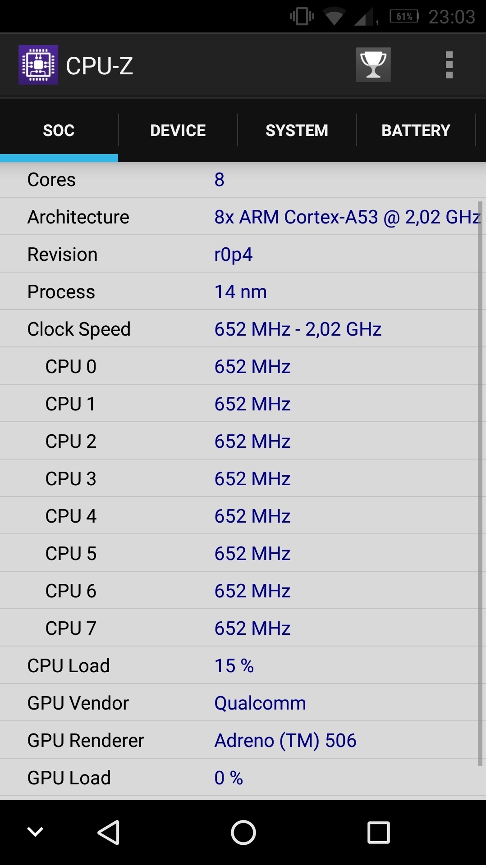Tap the Wi-Fi signal status icon
The image size is (486, 865).
pyautogui.click(x=334, y=17)
